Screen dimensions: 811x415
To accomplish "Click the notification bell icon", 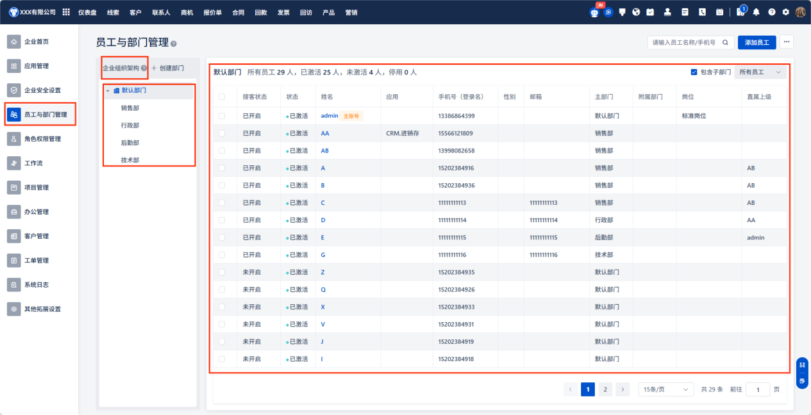I will click(x=757, y=12).
